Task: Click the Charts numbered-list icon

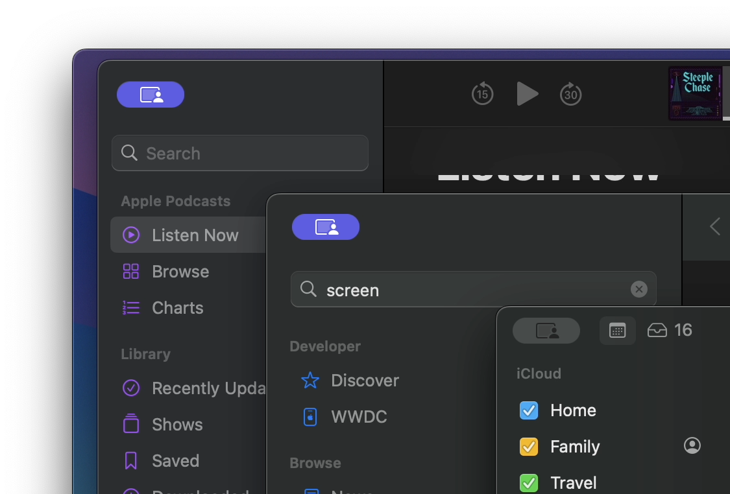Action: coord(131,307)
